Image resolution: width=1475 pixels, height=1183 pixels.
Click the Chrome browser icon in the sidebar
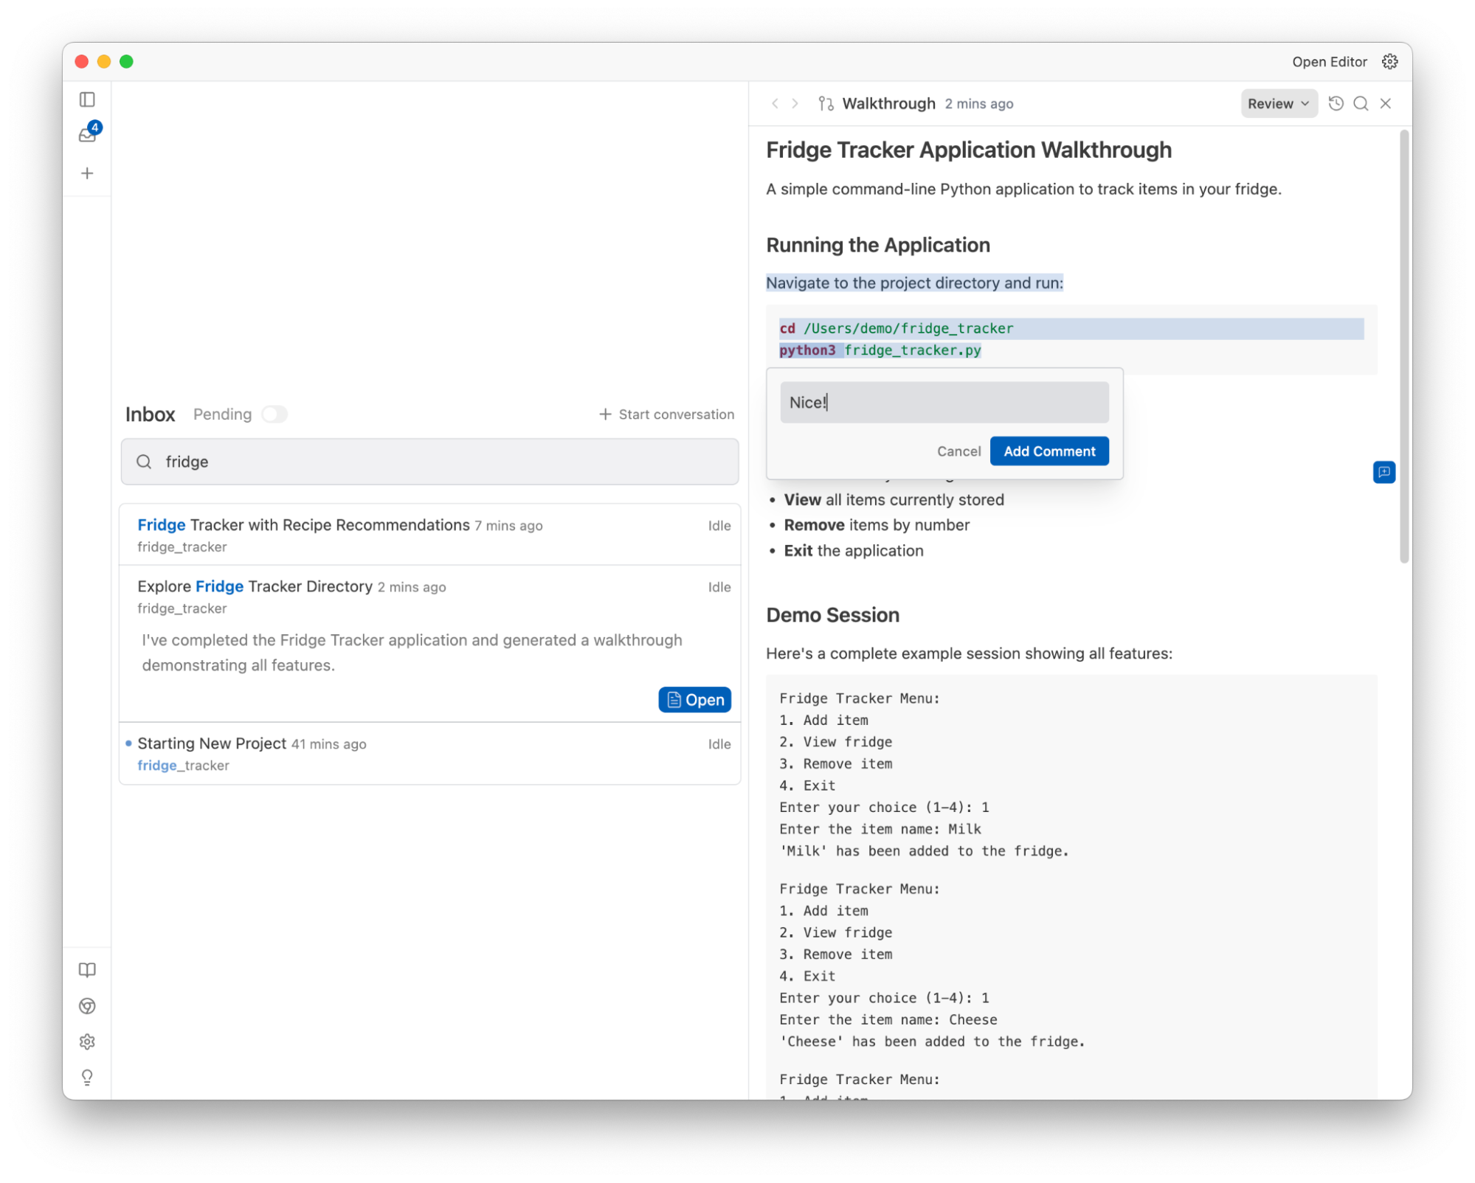87,1006
